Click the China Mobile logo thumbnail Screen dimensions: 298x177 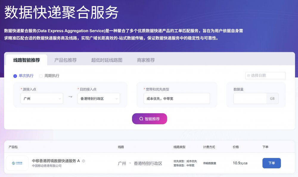pyautogui.click(x=17, y=163)
